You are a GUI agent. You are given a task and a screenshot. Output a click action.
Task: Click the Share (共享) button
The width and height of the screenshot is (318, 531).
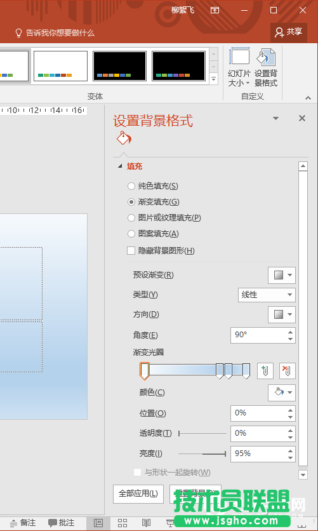(289, 32)
